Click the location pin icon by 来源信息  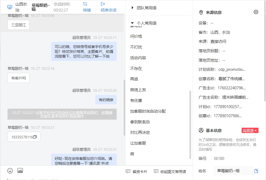201,12
